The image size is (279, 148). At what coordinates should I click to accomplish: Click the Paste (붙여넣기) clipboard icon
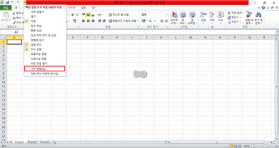[6, 15]
